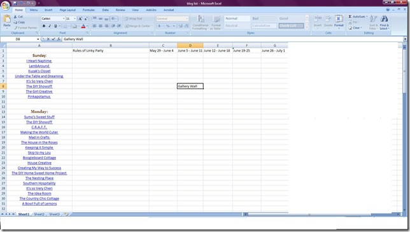This screenshot has height=232, width=410.
Task: Expand the Clear dropdown
Action: (361, 28)
